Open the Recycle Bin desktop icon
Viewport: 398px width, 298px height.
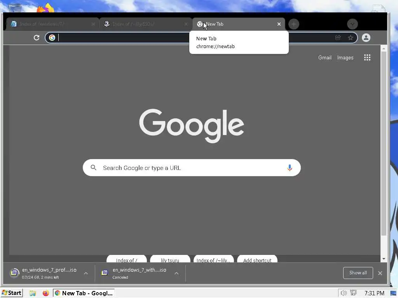point(15,7)
